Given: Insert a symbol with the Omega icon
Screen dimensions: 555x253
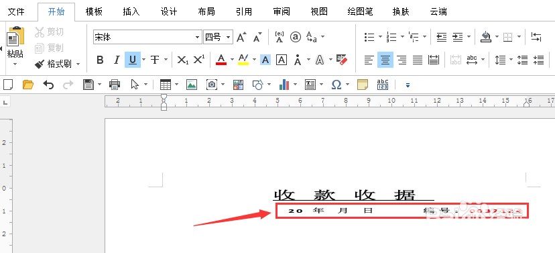Looking at the screenshot, I should click(336, 85).
